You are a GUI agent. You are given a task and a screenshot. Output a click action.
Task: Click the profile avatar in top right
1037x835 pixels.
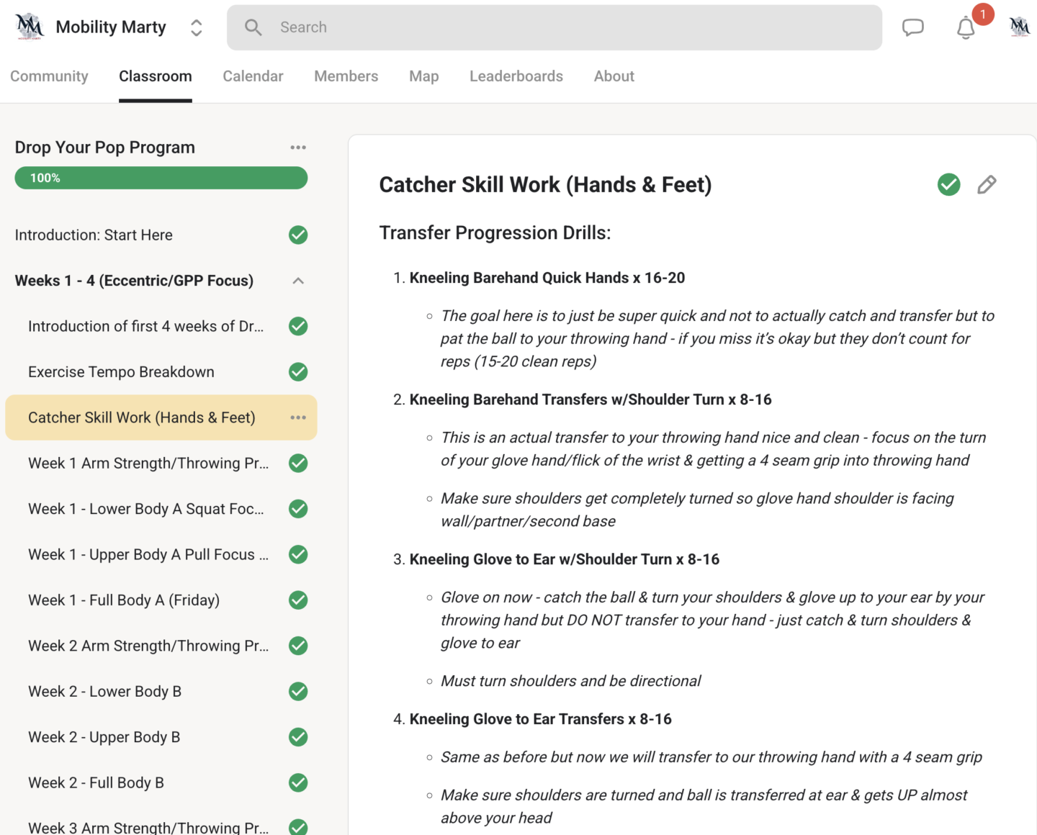(1019, 27)
